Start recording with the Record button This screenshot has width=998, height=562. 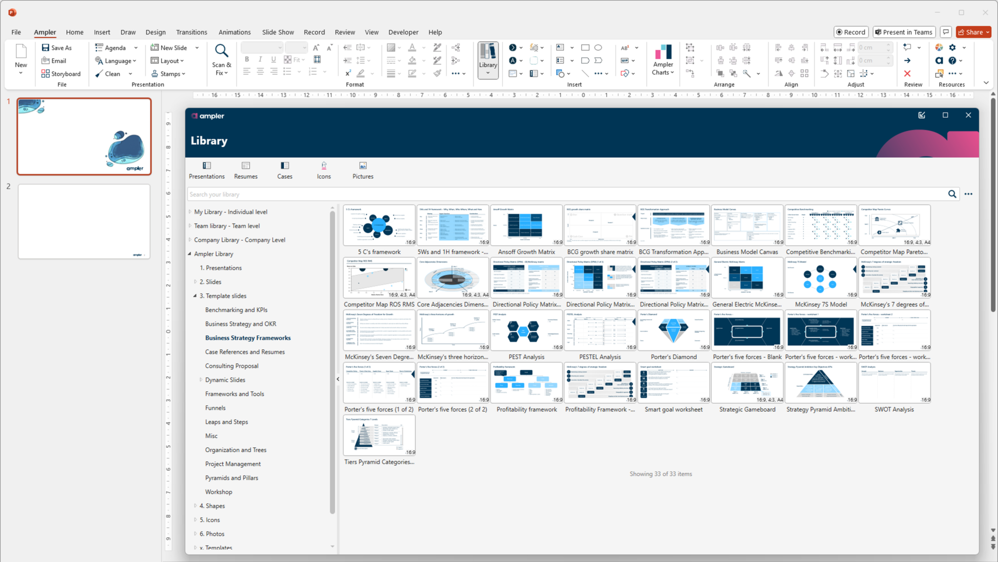850,32
